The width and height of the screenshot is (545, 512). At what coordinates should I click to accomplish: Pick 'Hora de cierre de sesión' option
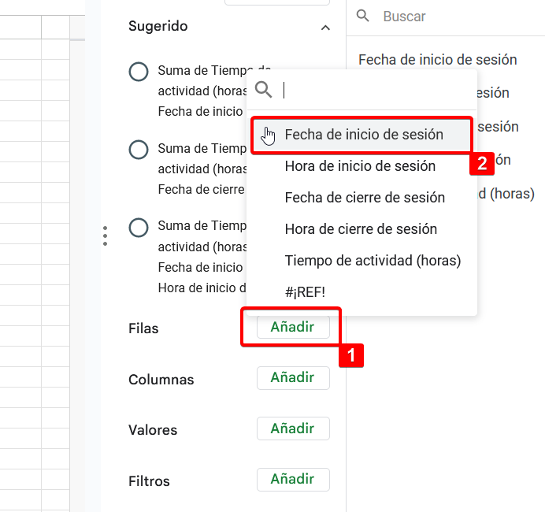click(x=361, y=229)
